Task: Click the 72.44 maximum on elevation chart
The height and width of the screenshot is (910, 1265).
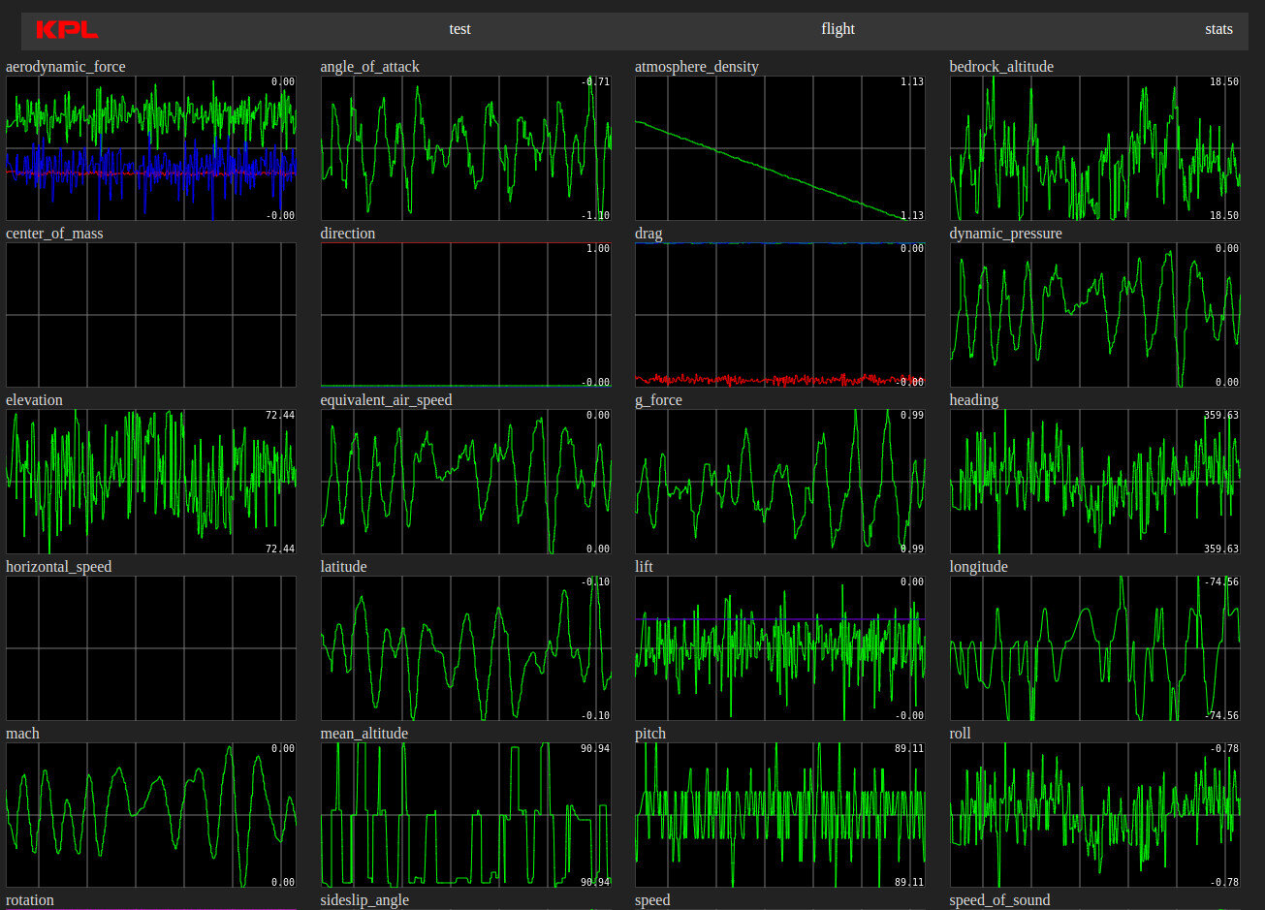Action: pos(279,416)
